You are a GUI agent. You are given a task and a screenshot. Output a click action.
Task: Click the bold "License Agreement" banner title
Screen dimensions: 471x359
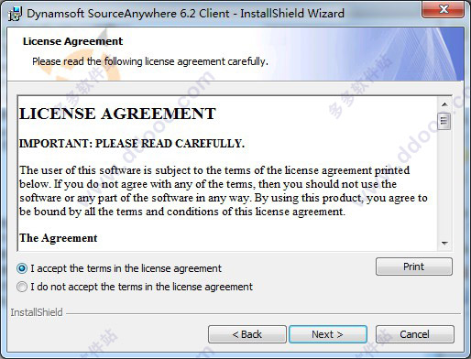pos(72,41)
